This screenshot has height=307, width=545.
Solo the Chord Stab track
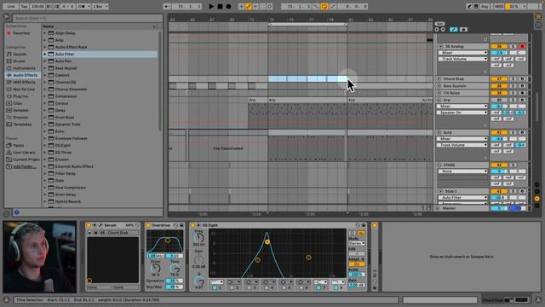click(513, 79)
